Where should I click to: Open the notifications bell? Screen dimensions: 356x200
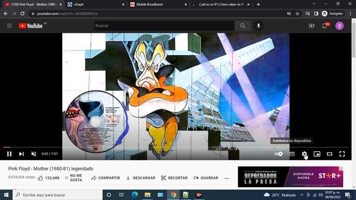(x=325, y=26)
